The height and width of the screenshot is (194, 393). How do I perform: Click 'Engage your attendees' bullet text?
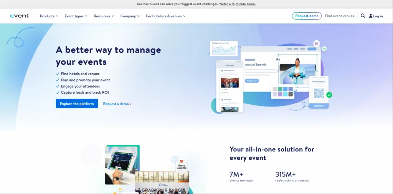pyautogui.click(x=81, y=86)
